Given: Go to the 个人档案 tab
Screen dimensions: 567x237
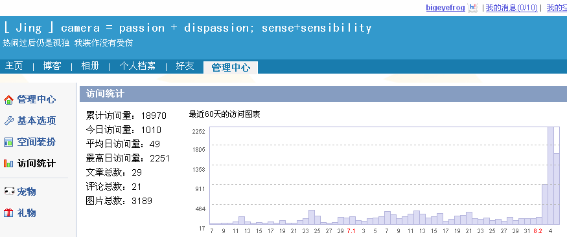Looking at the screenshot, I should (137, 66).
